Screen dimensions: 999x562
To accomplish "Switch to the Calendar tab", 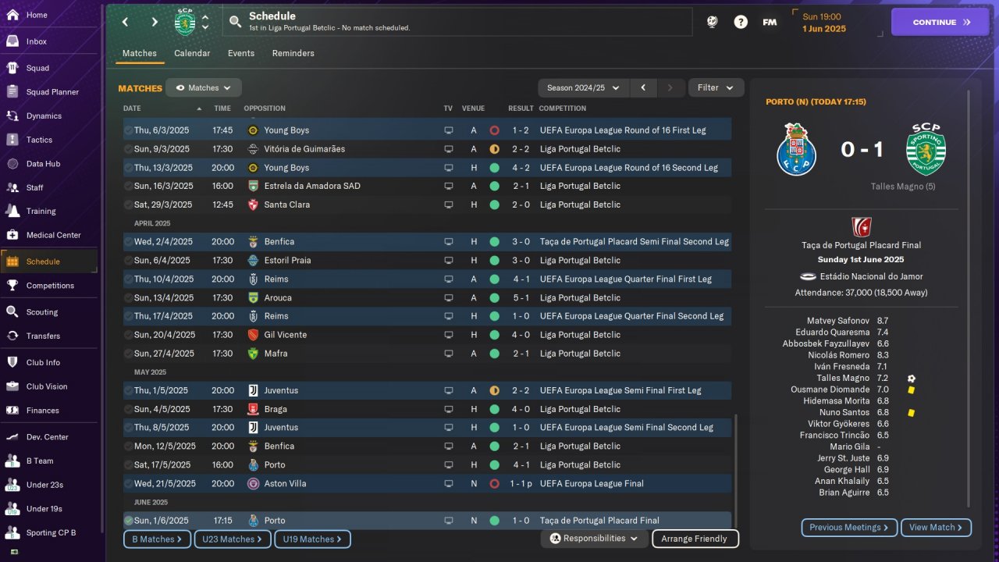I will tap(192, 53).
